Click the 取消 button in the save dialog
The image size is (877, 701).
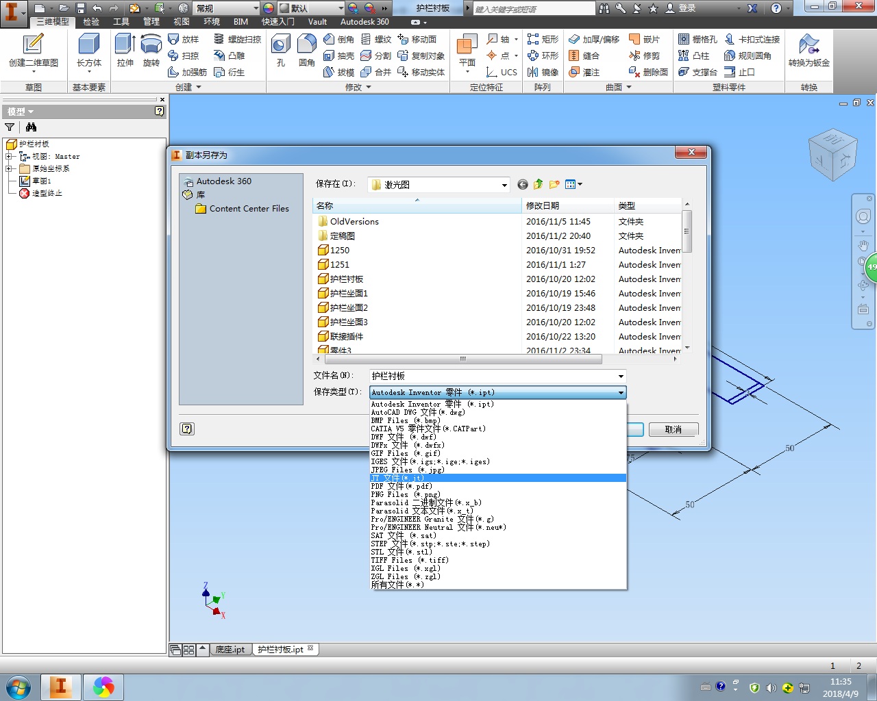coord(674,429)
